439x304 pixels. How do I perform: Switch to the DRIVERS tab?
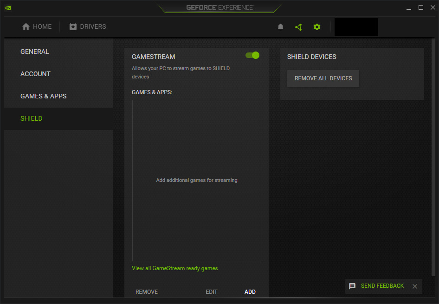tap(88, 26)
